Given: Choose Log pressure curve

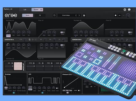Looking at the screenshot, I should 70,90.
